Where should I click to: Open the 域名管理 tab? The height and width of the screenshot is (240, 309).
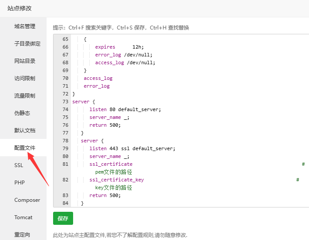(24, 26)
